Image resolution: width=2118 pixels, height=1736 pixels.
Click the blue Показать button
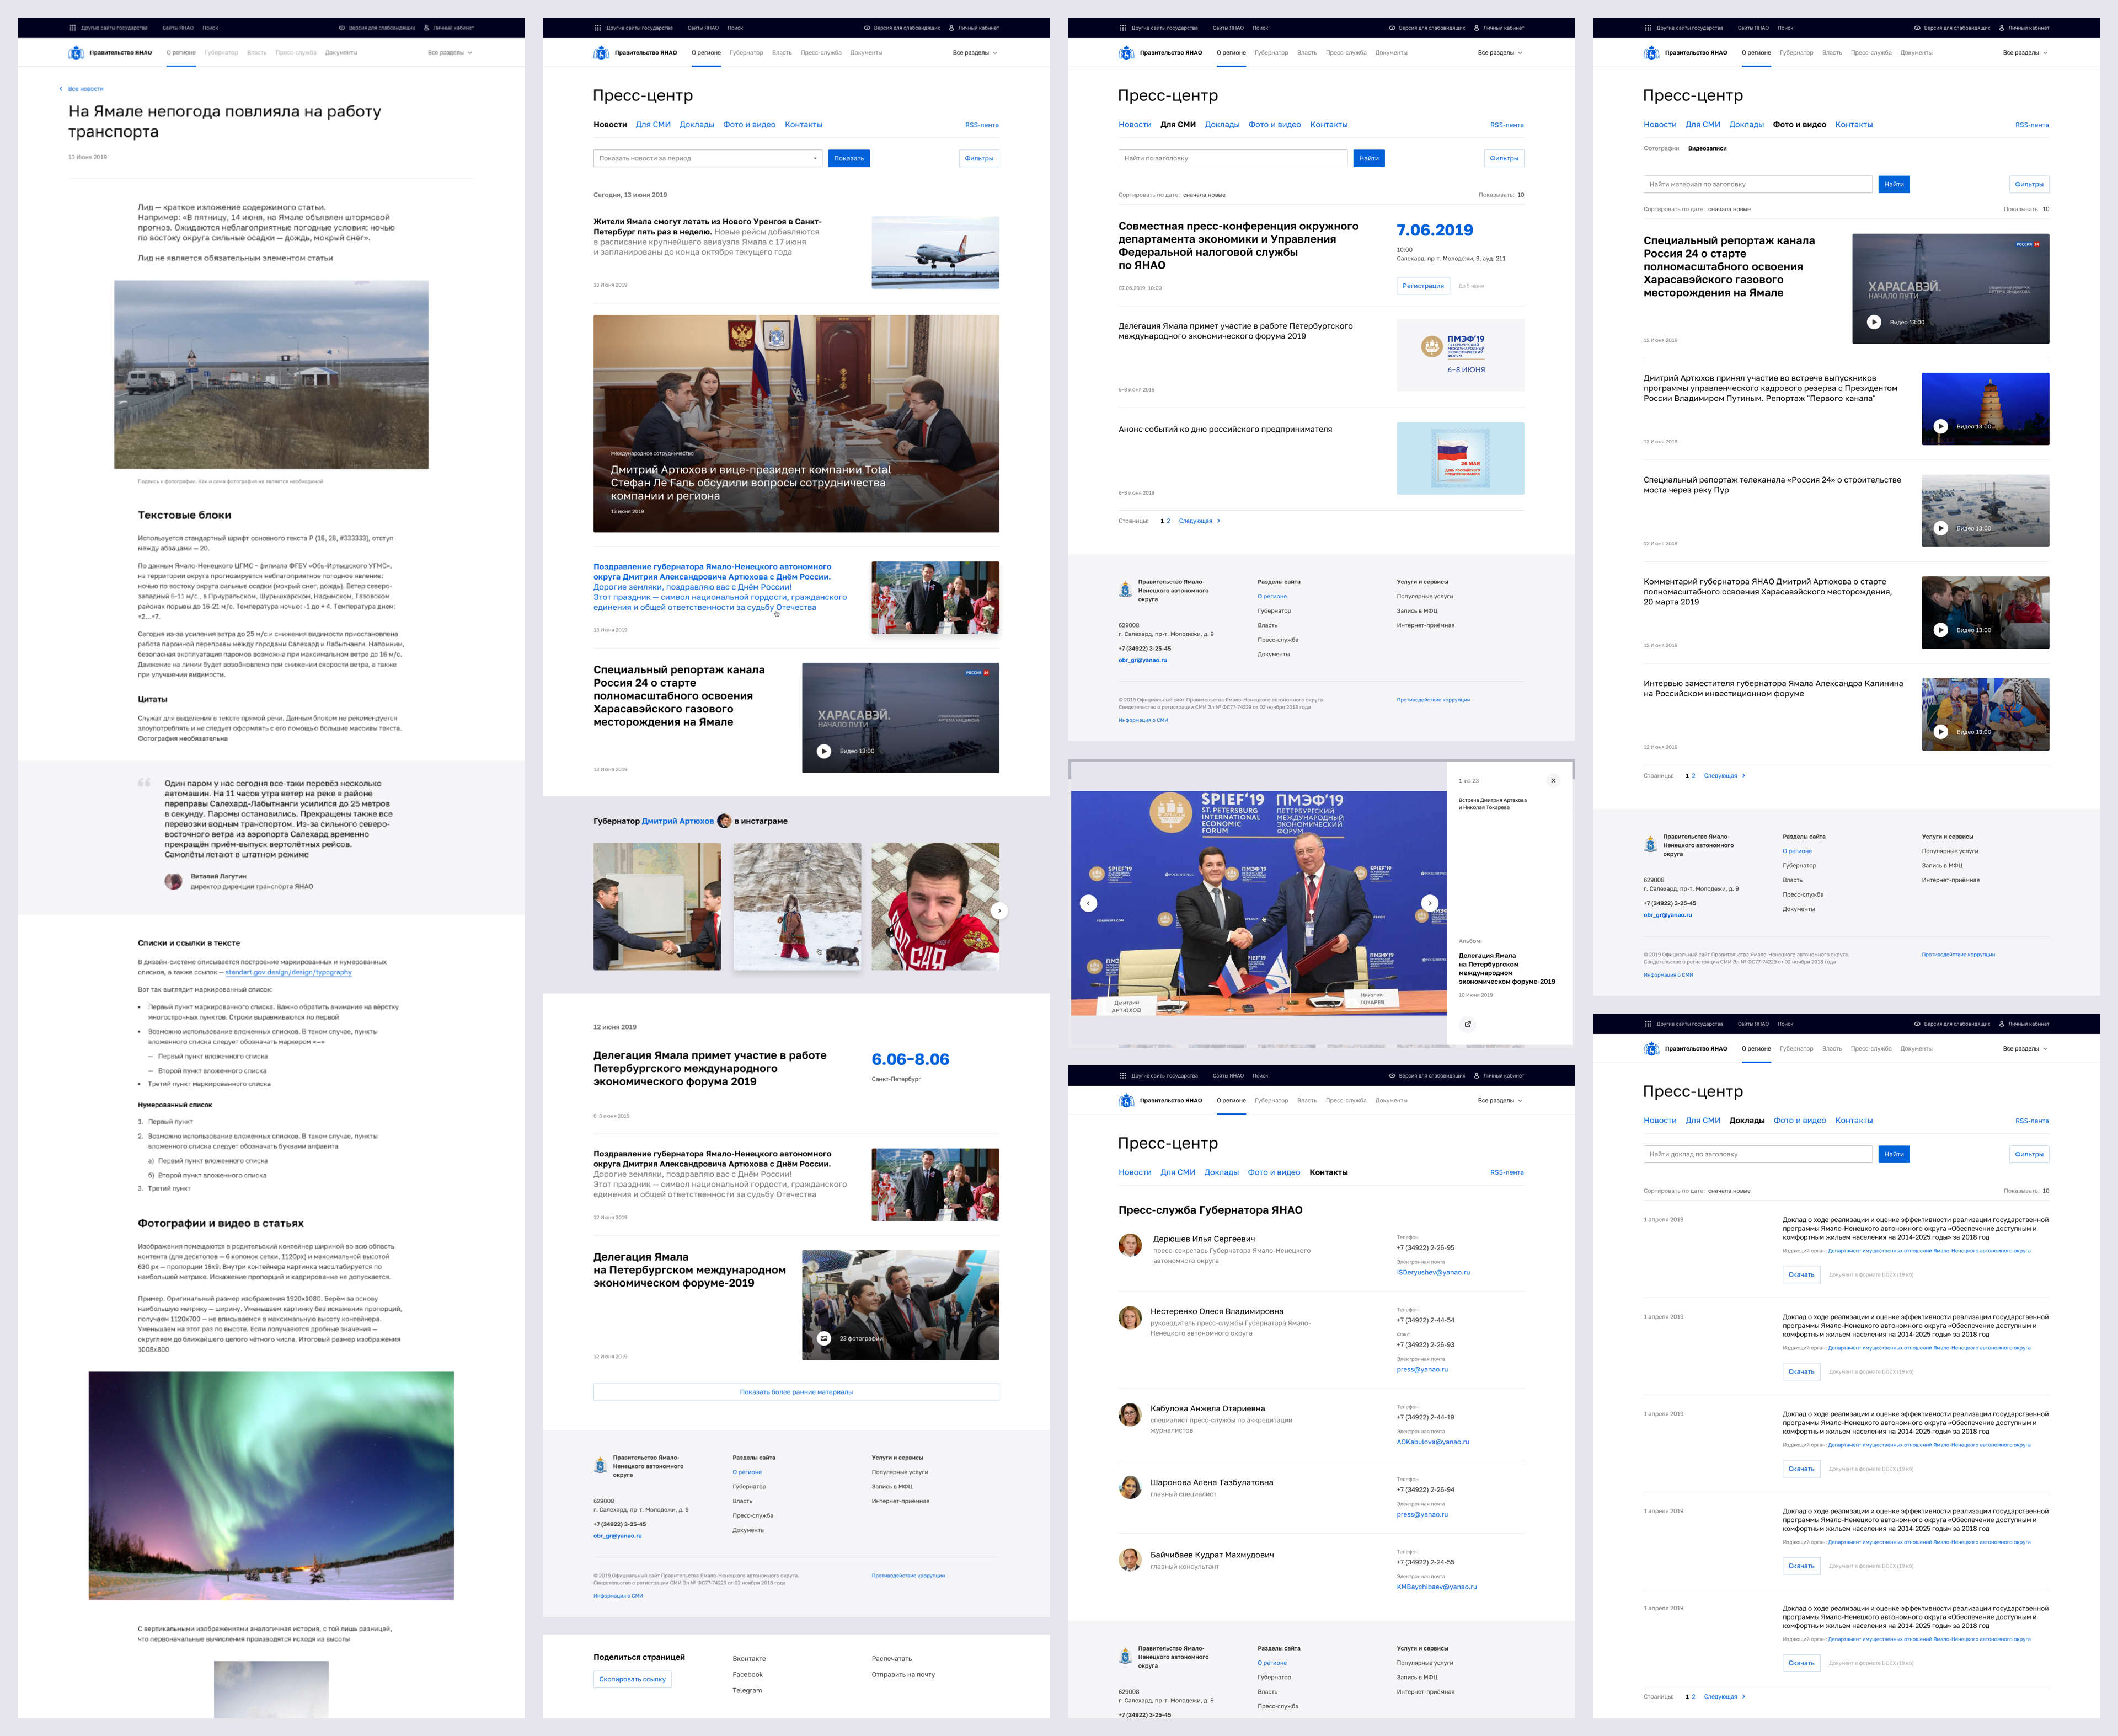click(849, 158)
